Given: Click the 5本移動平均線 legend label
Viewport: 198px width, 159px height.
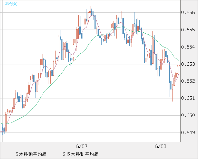Looking at the screenshot, I should 31,154.
